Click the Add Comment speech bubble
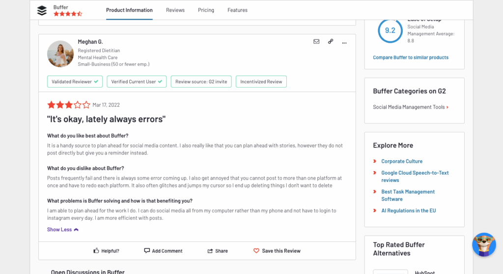 tap(147, 251)
